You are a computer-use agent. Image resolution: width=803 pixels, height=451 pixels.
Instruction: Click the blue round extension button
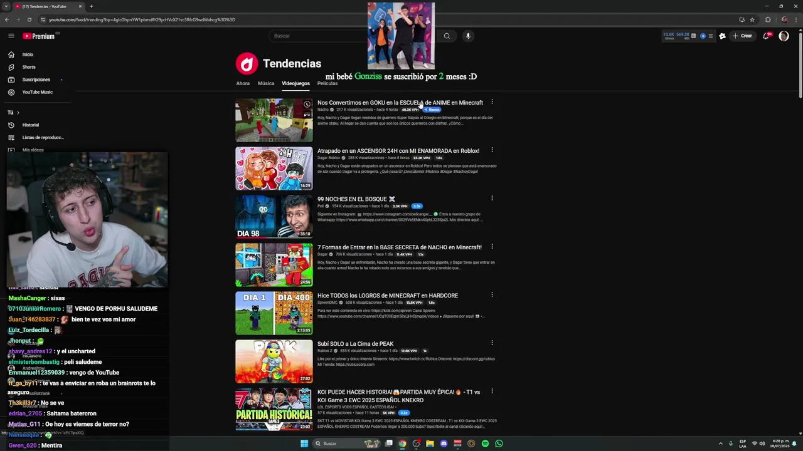click(703, 36)
